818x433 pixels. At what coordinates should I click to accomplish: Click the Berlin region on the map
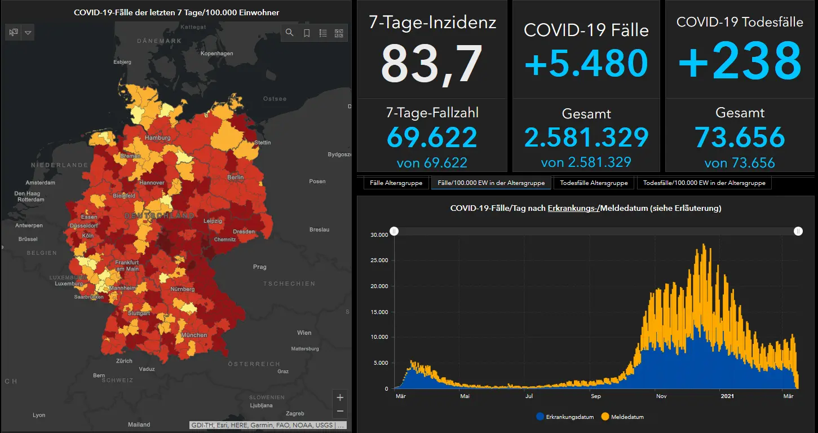click(236, 177)
